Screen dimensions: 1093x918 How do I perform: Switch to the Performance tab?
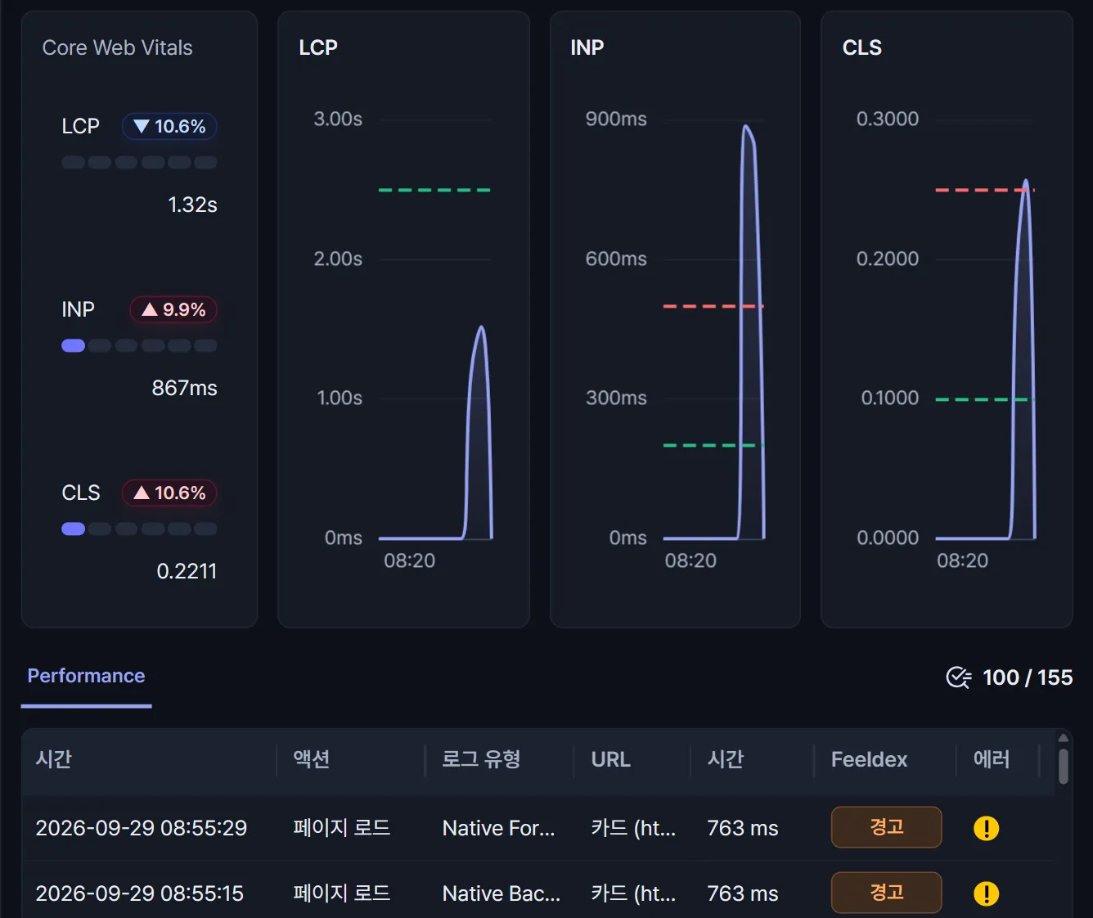(86, 676)
